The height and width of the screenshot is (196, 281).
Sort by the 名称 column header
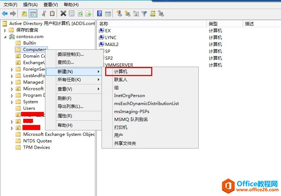click(152, 24)
